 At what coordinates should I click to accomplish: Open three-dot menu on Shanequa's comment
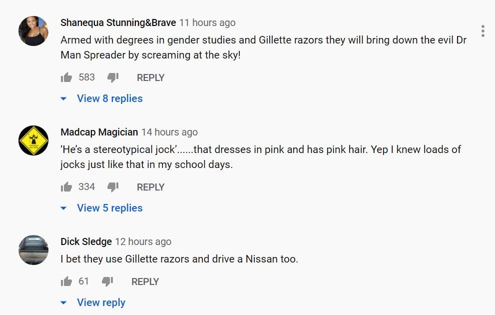(x=483, y=31)
